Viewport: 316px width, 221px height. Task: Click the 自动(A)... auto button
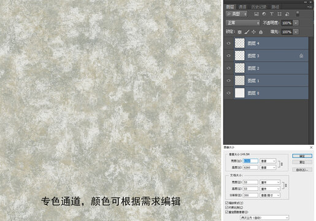point(302,169)
